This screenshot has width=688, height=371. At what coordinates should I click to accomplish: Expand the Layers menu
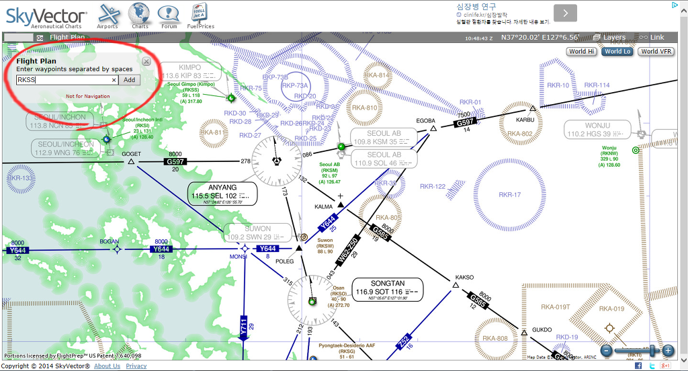pyautogui.click(x=609, y=38)
